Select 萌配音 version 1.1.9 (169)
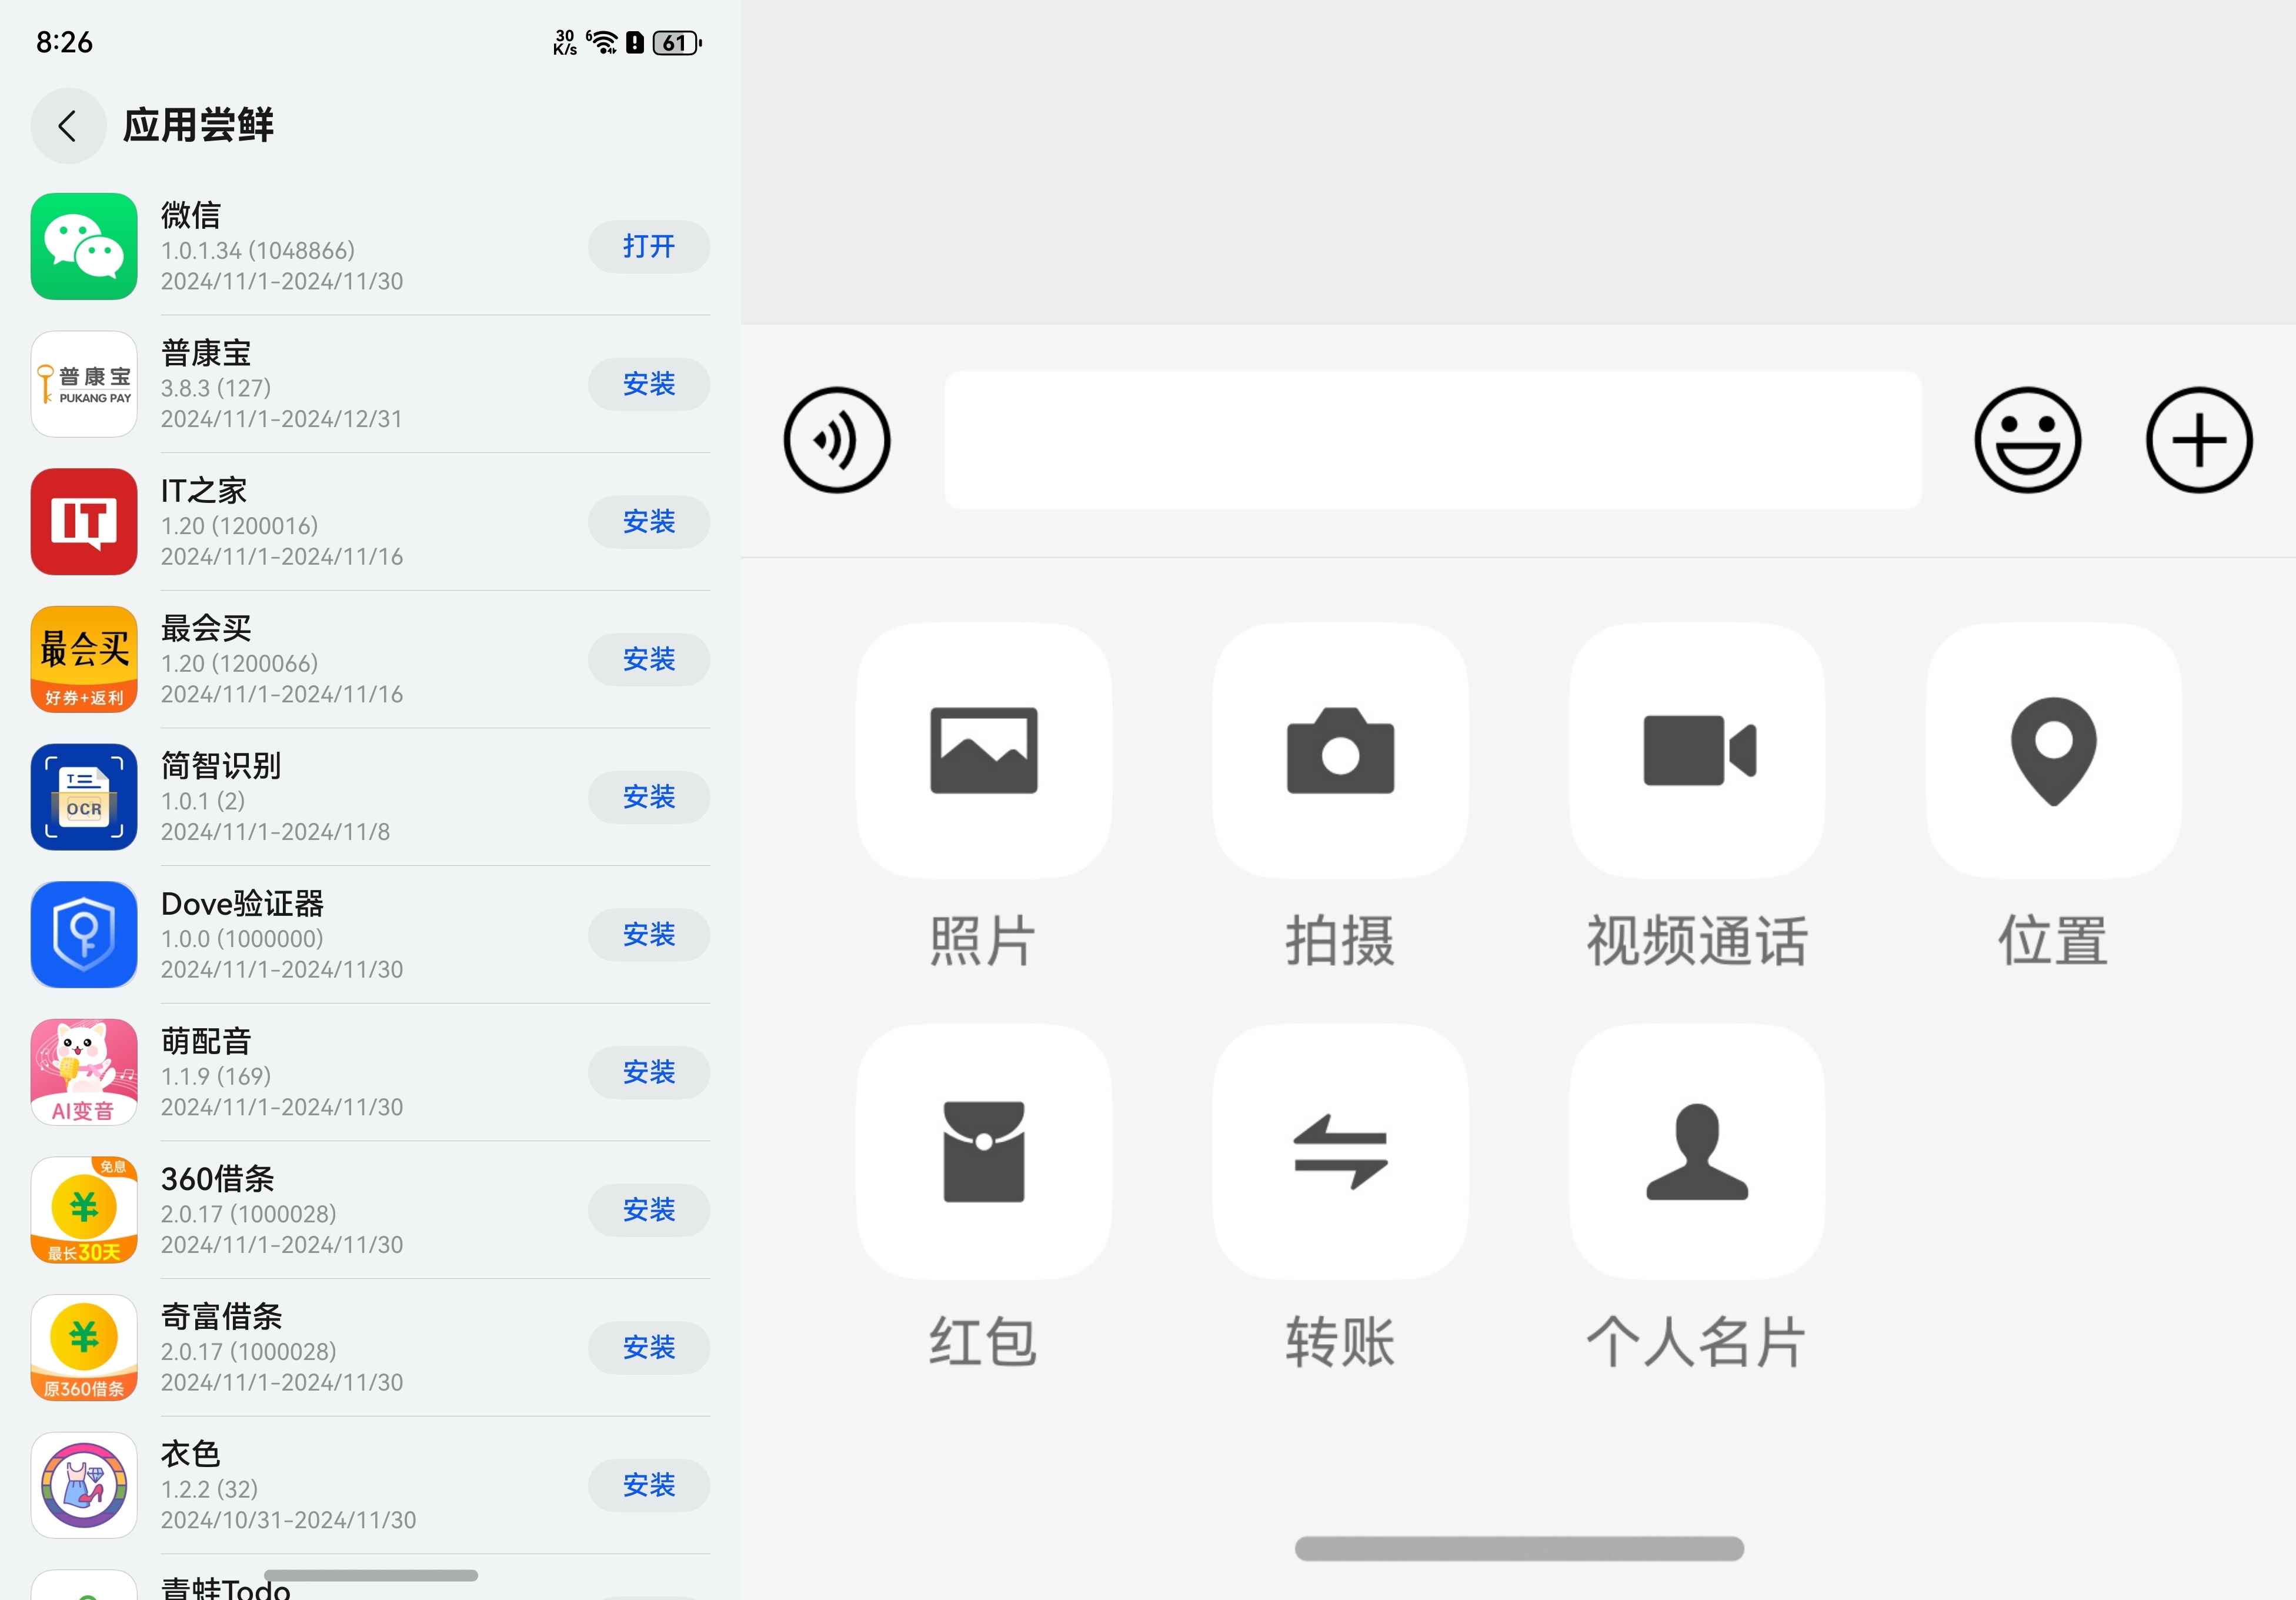2296x1600 pixels. [216, 1077]
